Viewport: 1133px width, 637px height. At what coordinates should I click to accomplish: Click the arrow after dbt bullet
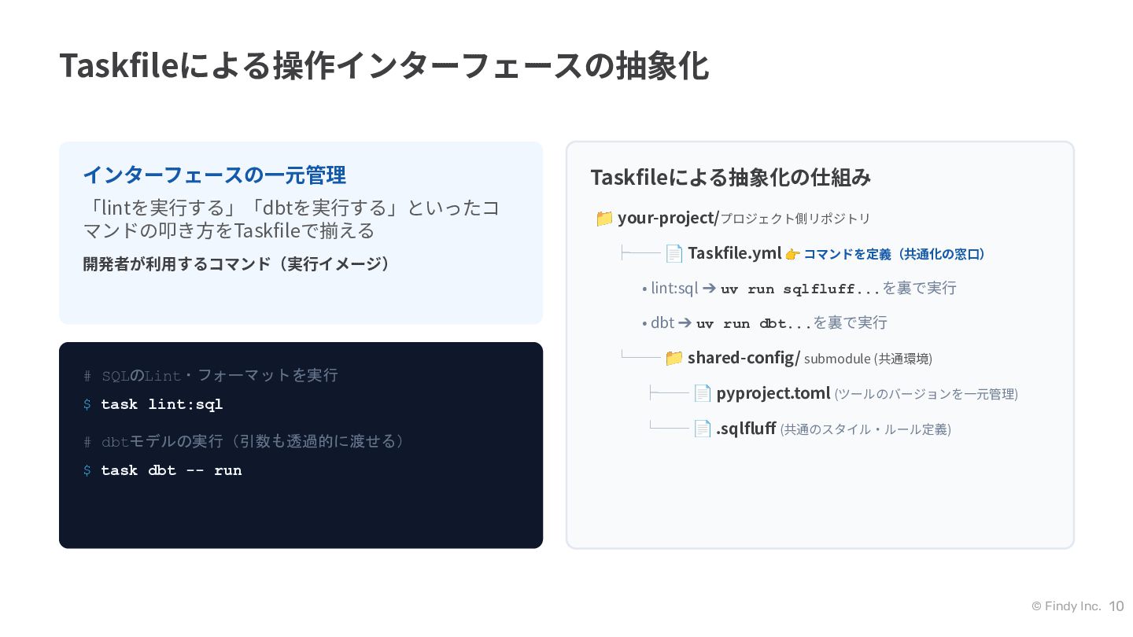click(x=685, y=322)
